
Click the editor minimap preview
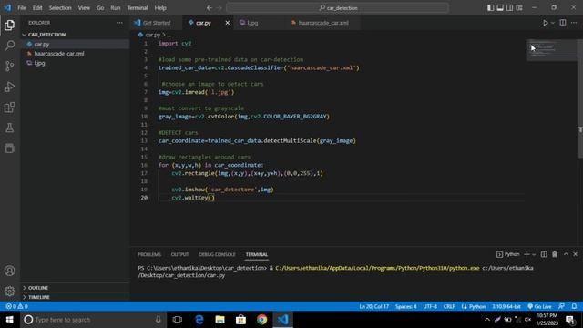(552, 50)
